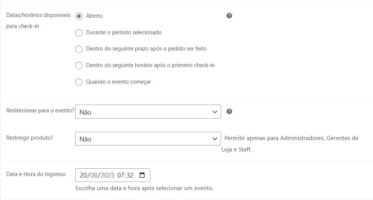Choose Durante o período selecionado
Screen dimensions: 373x200
pos(79,33)
